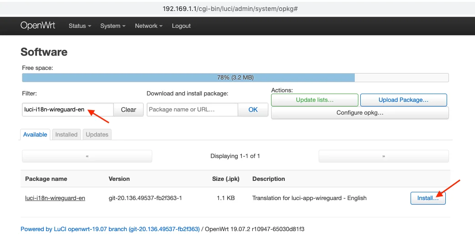
Task: Switch to the Available tab
Action: pyautogui.click(x=35, y=135)
